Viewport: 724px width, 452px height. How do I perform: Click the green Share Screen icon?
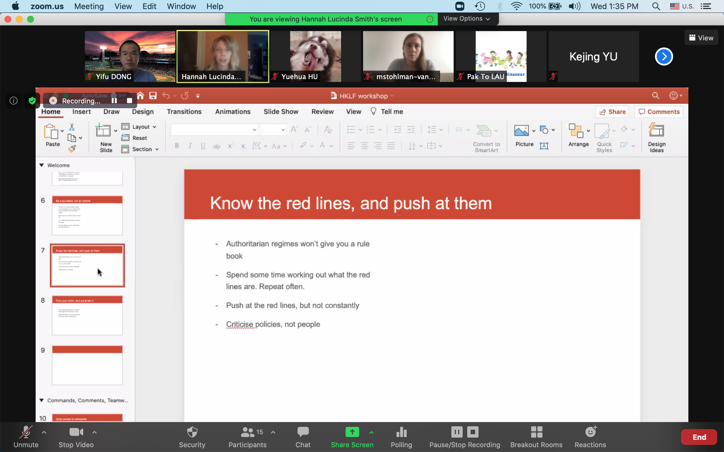352,432
